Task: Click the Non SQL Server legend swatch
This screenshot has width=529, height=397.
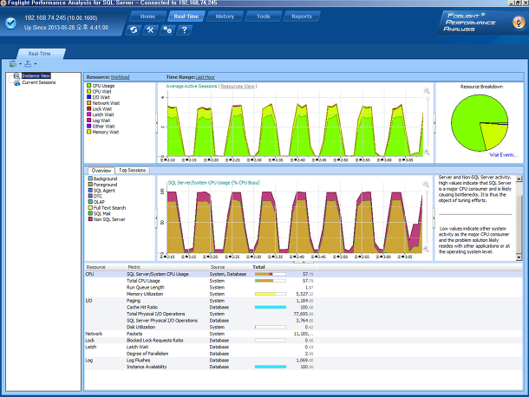Action: 90,219
